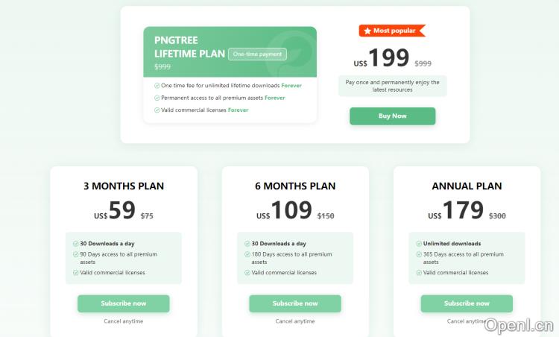Click the Buy Now button
This screenshot has width=559, height=337.
click(x=392, y=116)
